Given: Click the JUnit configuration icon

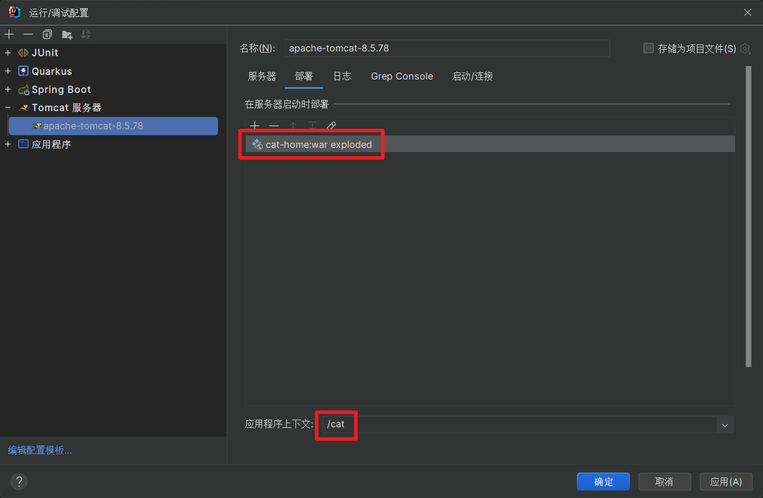Looking at the screenshot, I should [23, 53].
